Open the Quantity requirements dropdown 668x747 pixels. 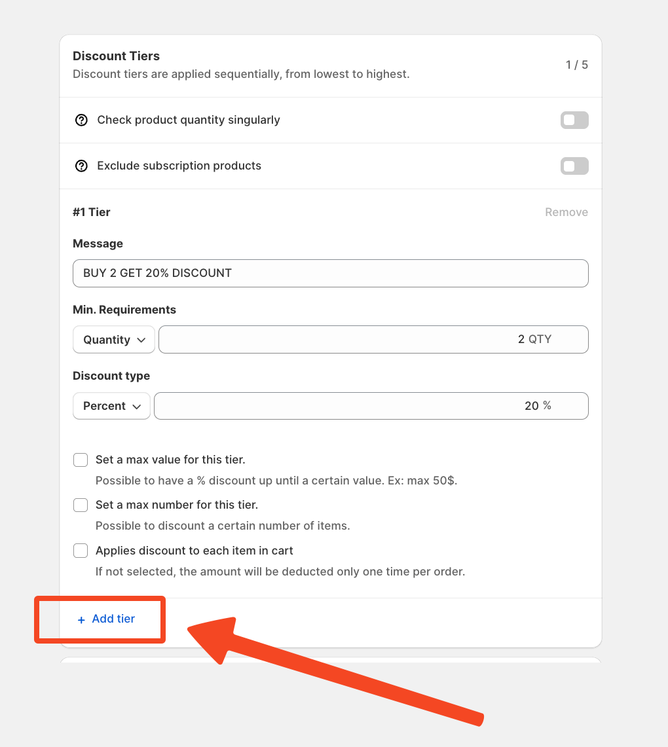tap(114, 340)
